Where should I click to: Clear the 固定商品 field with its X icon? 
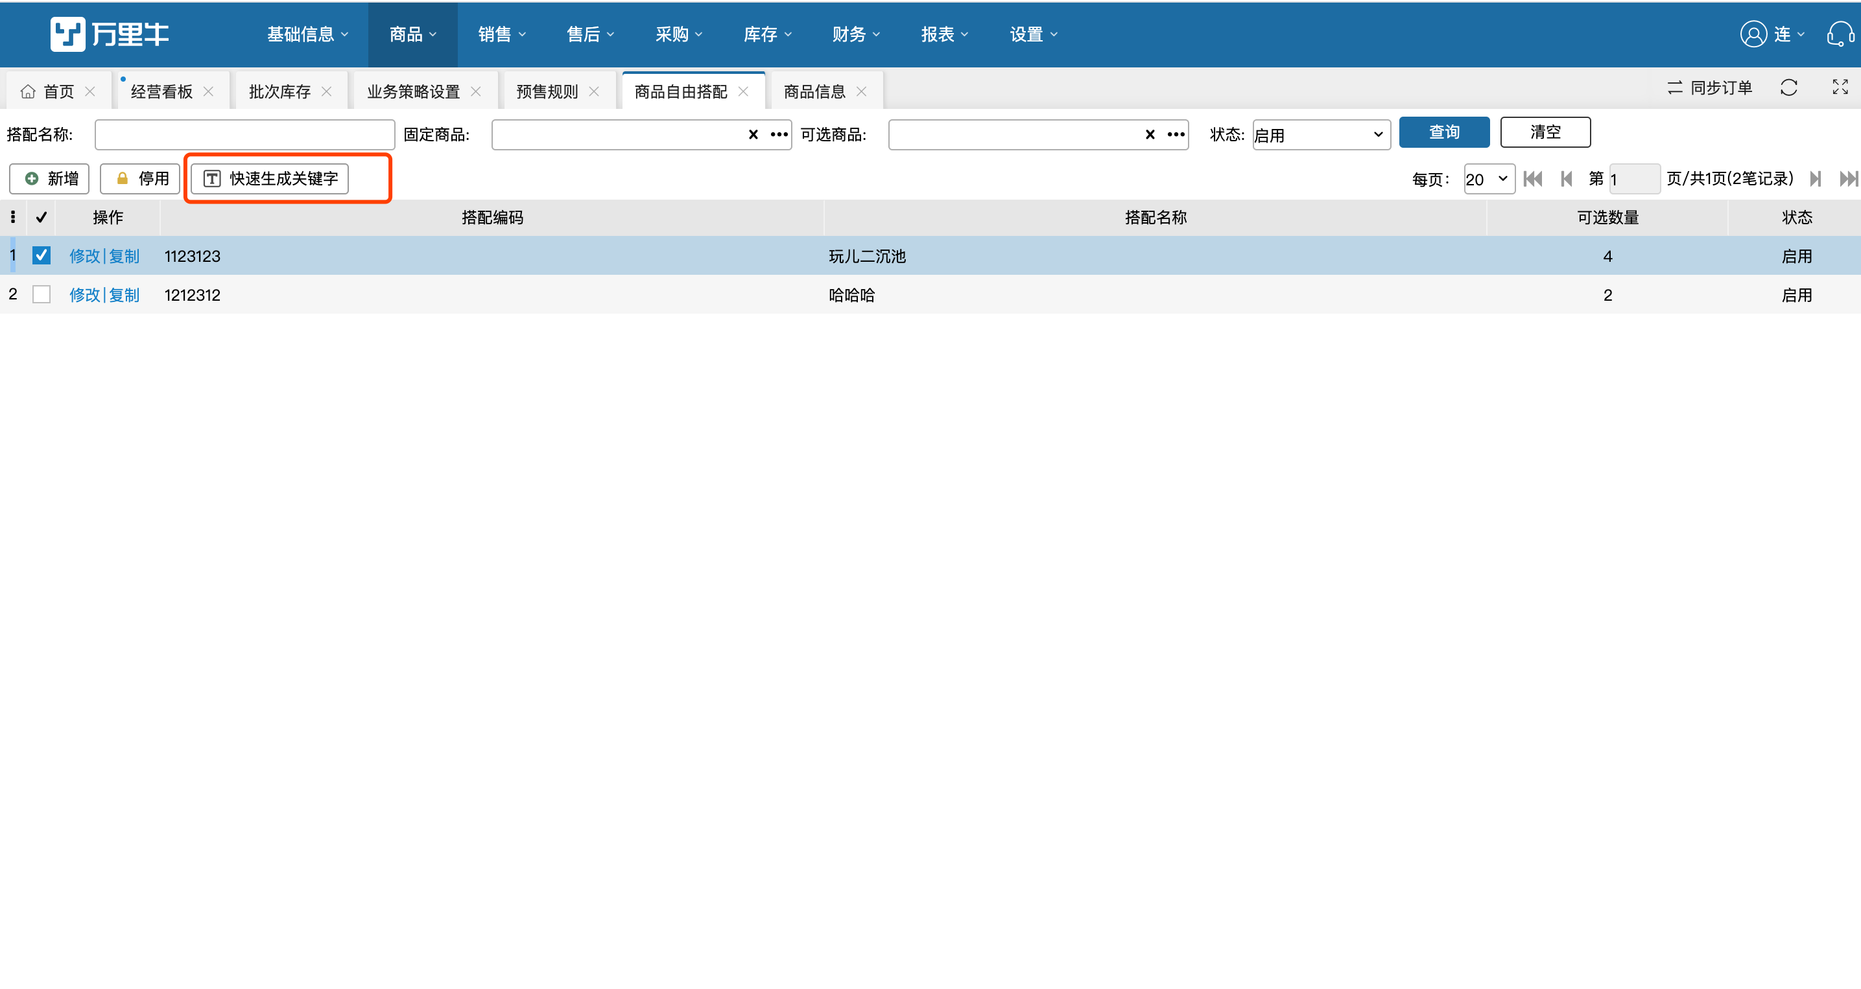click(x=753, y=134)
